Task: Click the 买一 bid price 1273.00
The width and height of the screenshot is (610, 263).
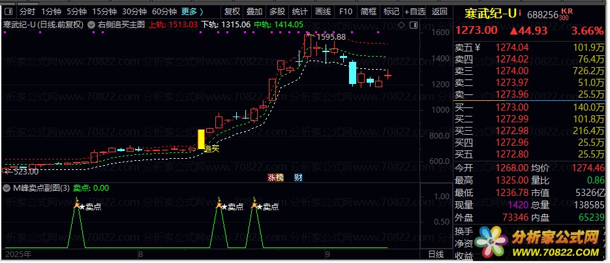Action: (512, 107)
